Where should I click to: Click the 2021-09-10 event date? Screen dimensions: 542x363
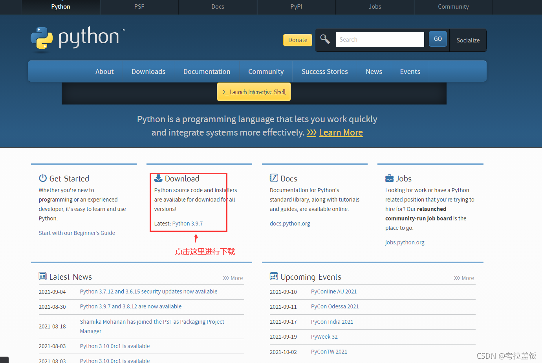[x=283, y=292]
